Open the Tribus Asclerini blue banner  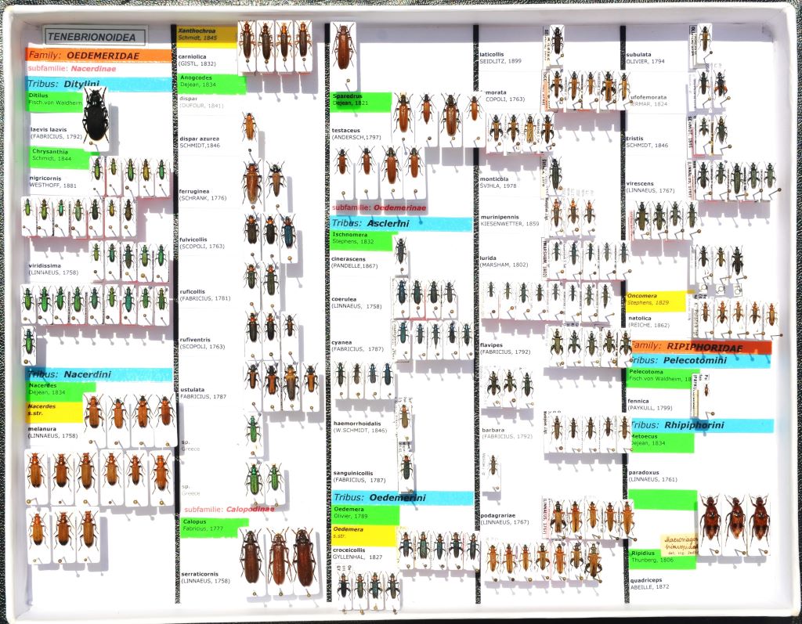click(400, 223)
